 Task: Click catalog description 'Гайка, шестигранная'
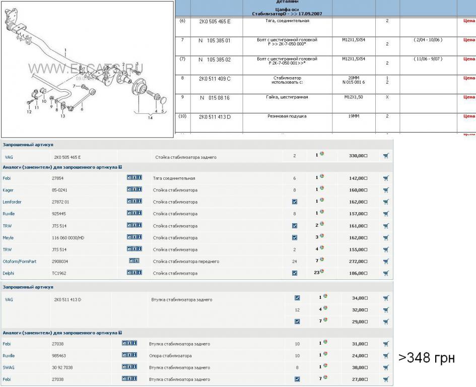click(x=287, y=97)
